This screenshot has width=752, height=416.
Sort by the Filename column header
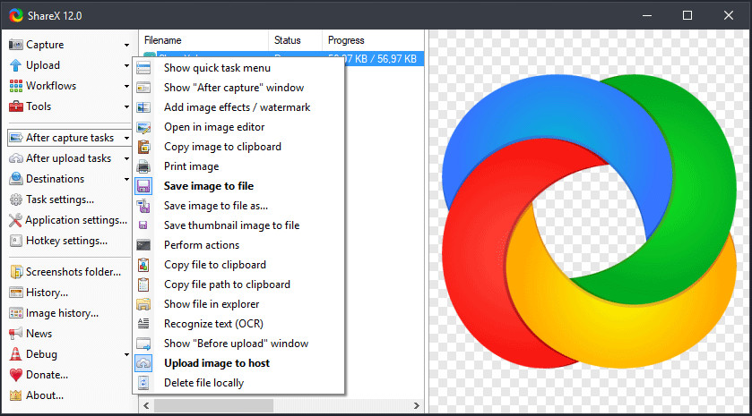click(x=203, y=40)
